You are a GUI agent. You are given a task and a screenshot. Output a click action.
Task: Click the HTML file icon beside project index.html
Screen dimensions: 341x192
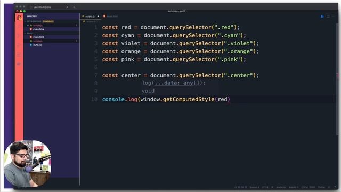coord(31,37)
